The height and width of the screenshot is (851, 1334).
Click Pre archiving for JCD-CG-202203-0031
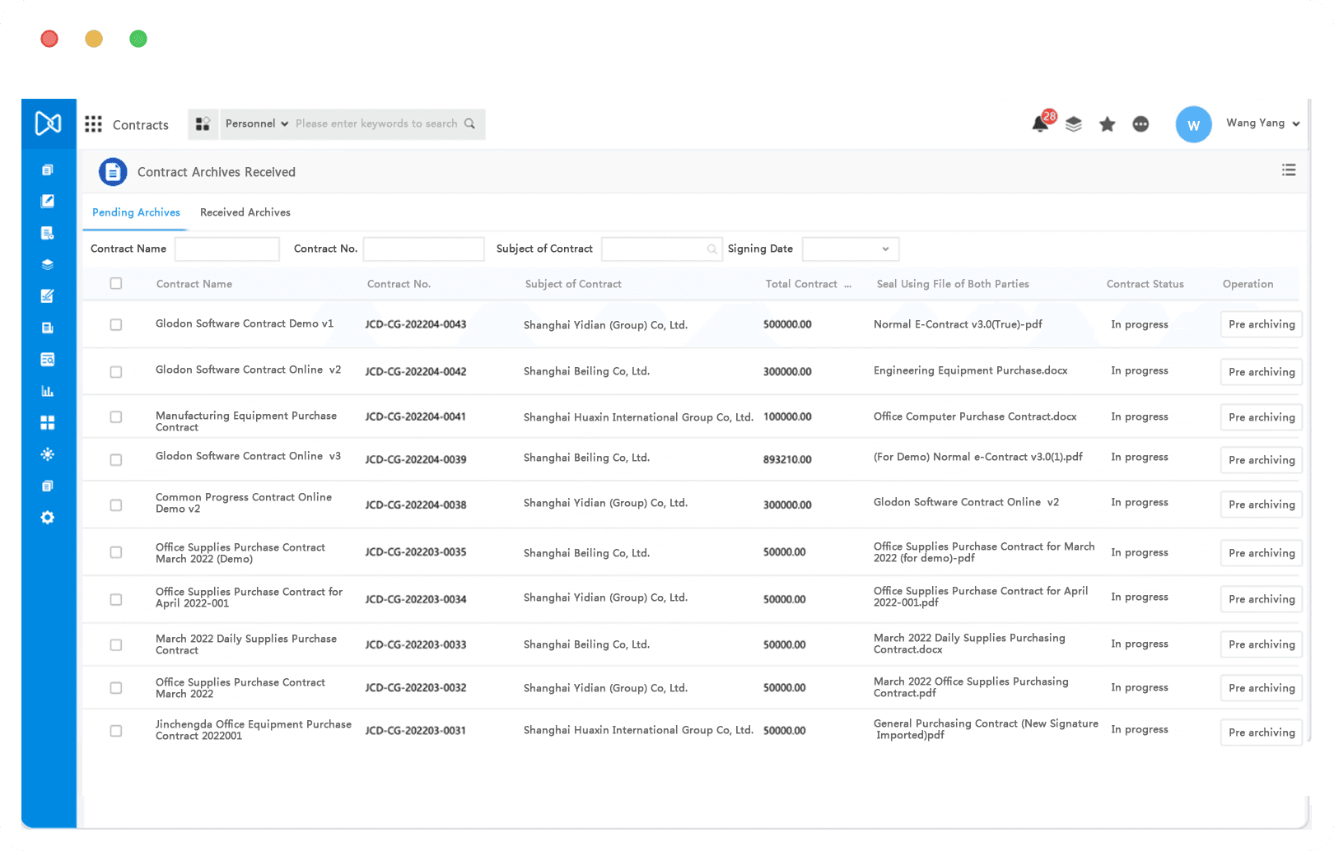1261,732
